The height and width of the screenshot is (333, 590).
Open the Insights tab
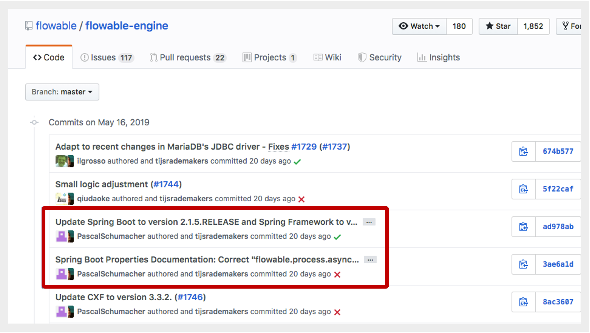438,57
